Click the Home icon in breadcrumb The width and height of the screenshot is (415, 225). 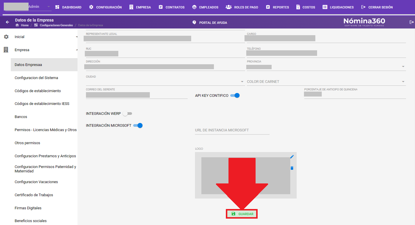point(17,25)
